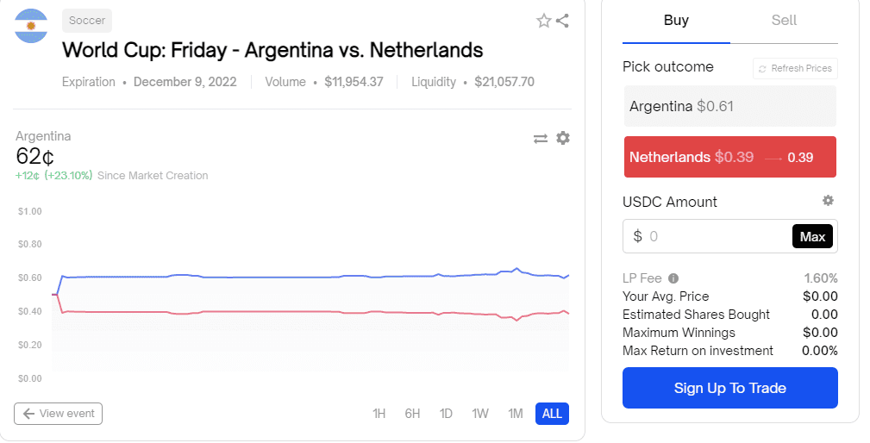Viewport: 870px width, 443px height.
Task: Star this market as favorite
Action: 543,21
